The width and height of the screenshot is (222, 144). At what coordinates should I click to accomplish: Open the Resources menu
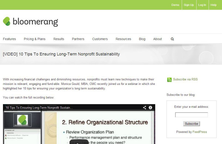point(123,39)
